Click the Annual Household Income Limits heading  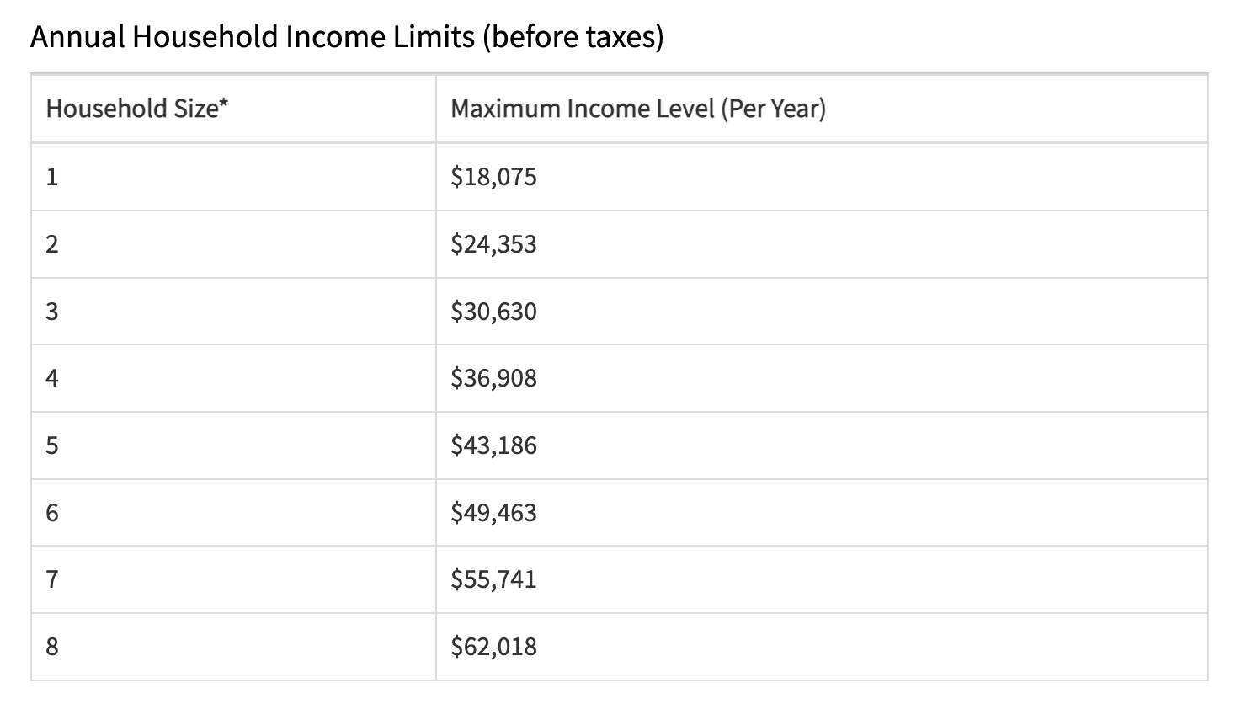[x=347, y=37]
